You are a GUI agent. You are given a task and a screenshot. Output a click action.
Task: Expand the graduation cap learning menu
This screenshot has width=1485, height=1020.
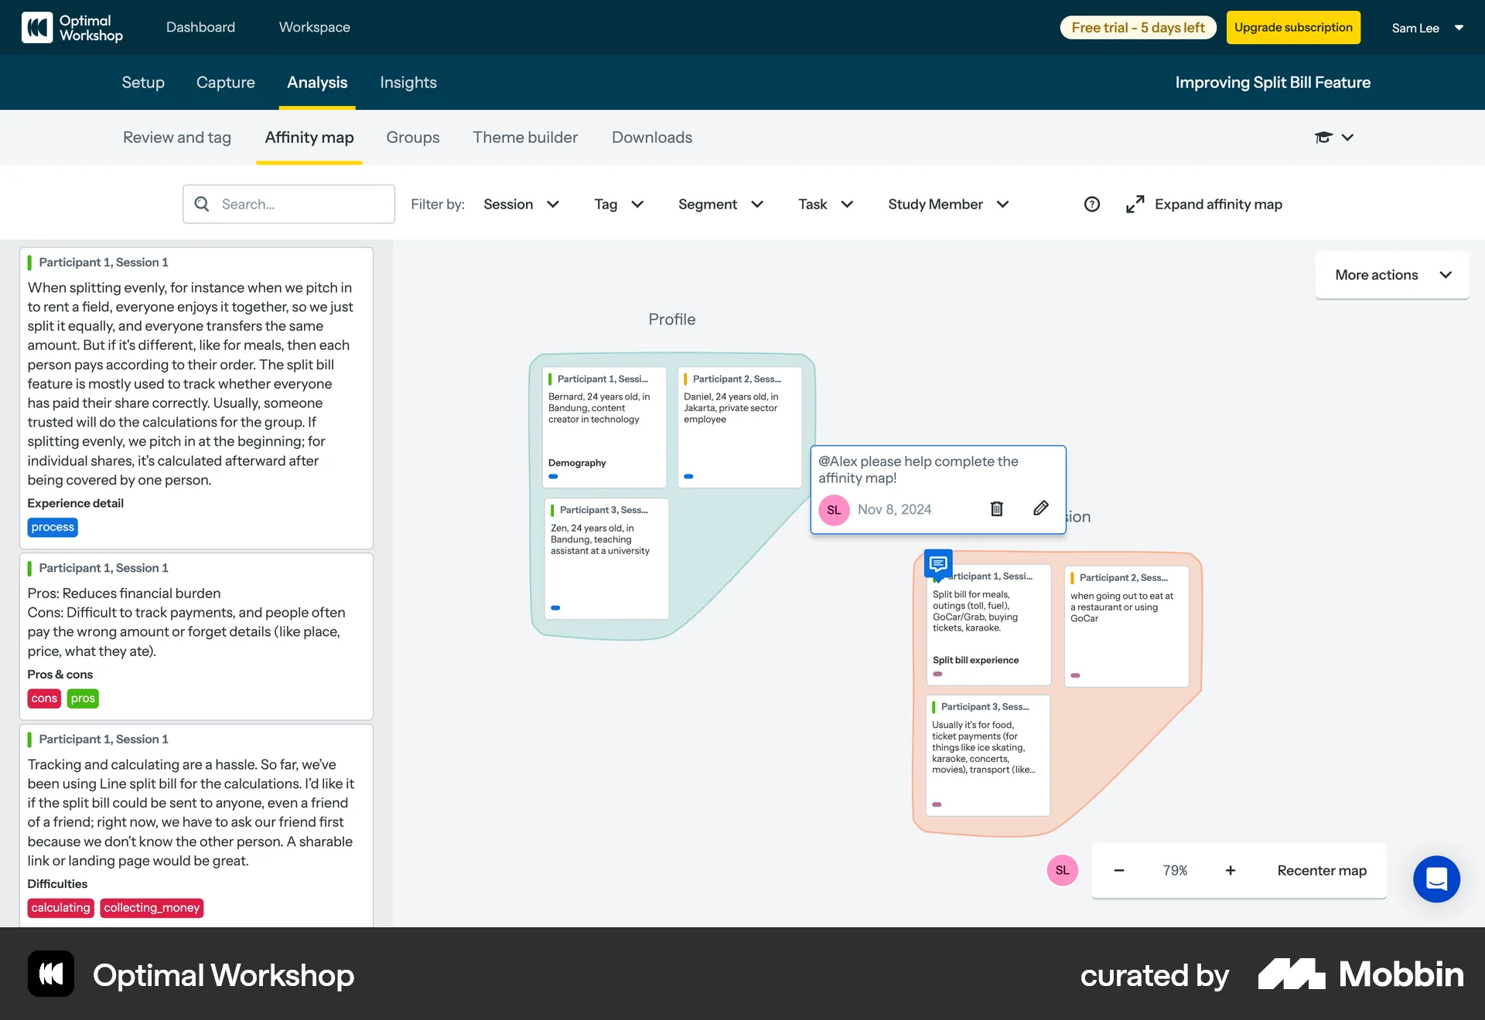coord(1333,137)
